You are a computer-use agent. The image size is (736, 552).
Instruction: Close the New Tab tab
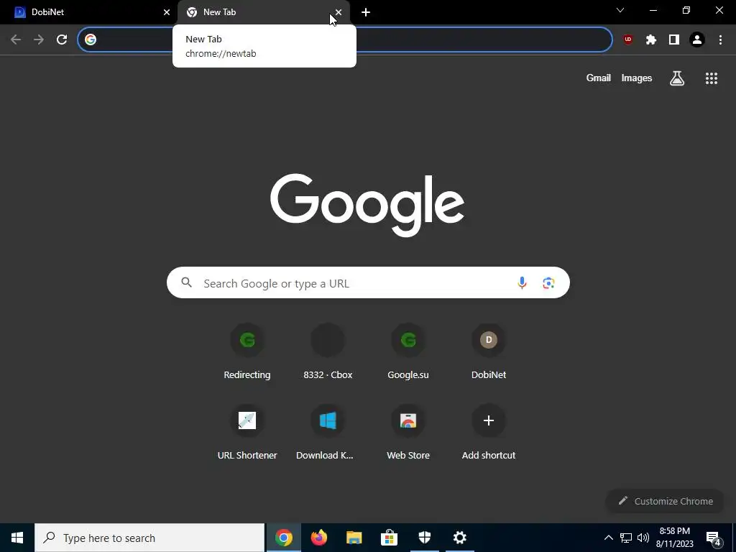(x=339, y=12)
